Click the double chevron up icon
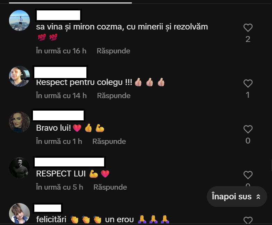 click(x=258, y=197)
